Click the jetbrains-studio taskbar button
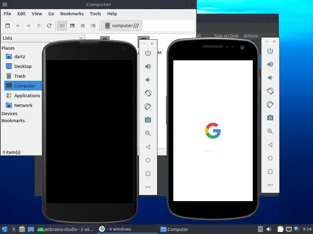 click(x=65, y=229)
